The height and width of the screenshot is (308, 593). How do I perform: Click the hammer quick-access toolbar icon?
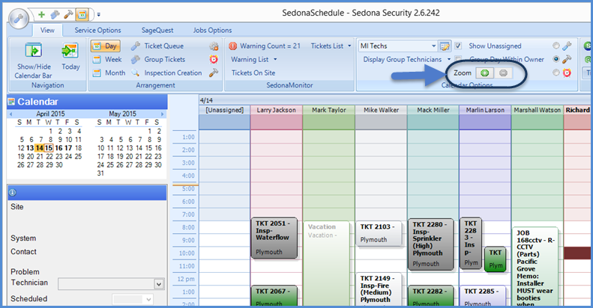coord(68,15)
